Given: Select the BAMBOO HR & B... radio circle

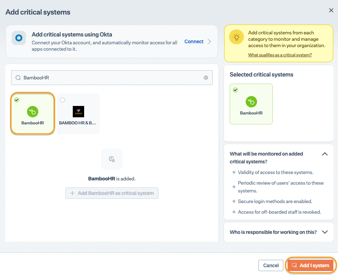Looking at the screenshot, I should pos(62,100).
